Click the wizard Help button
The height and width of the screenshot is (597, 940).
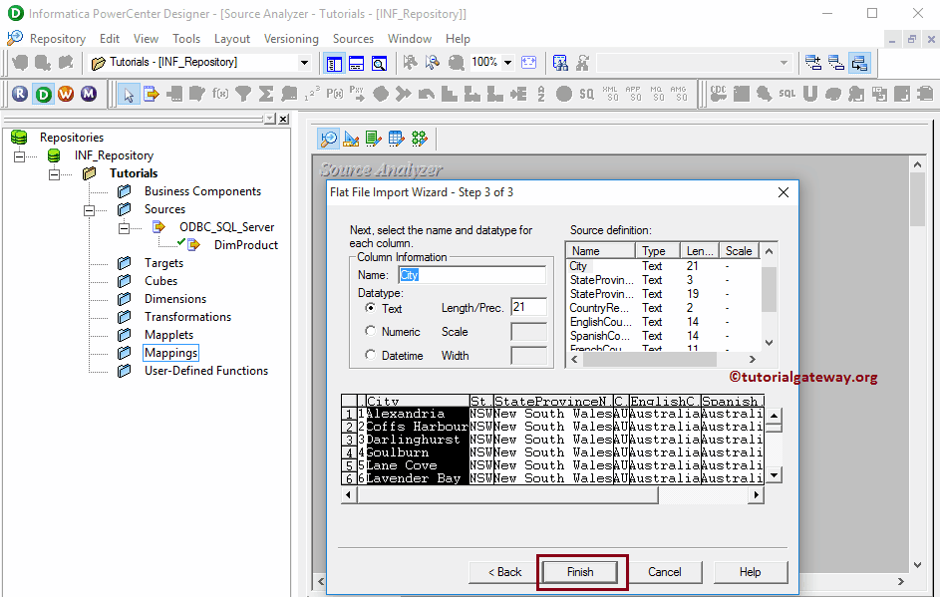point(750,572)
